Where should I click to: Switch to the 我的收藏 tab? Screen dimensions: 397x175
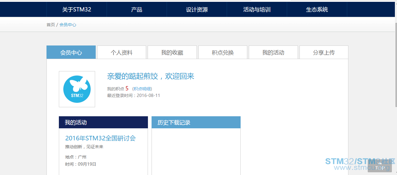(172, 52)
